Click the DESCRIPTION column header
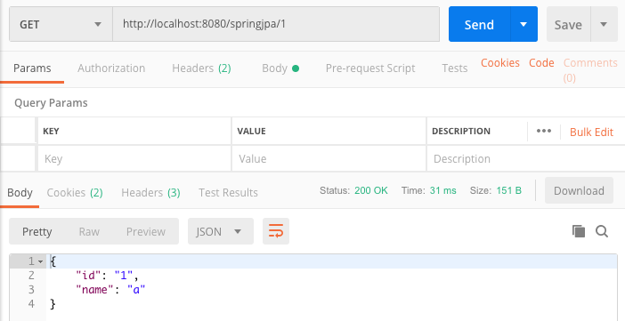 coord(461,131)
